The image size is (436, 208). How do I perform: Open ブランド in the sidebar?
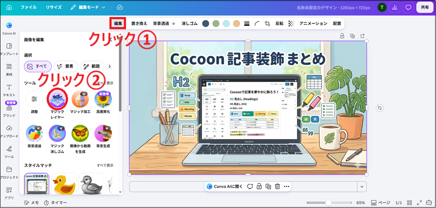click(x=9, y=110)
